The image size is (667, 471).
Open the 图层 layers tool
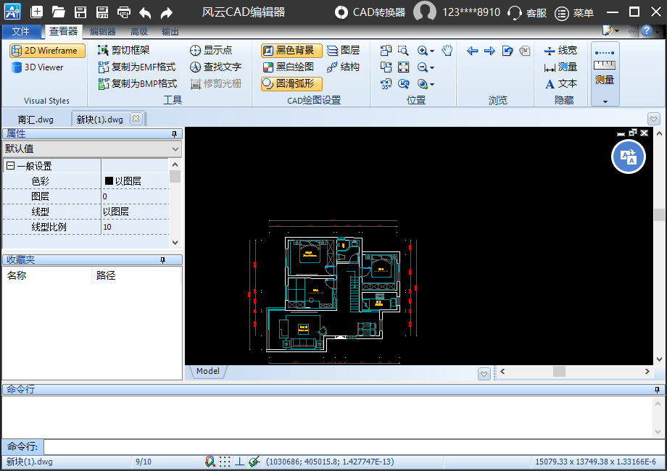(x=343, y=50)
